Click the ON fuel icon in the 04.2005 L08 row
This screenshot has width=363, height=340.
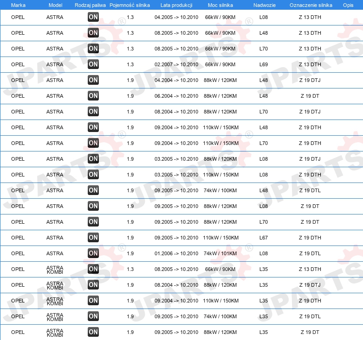point(93,17)
